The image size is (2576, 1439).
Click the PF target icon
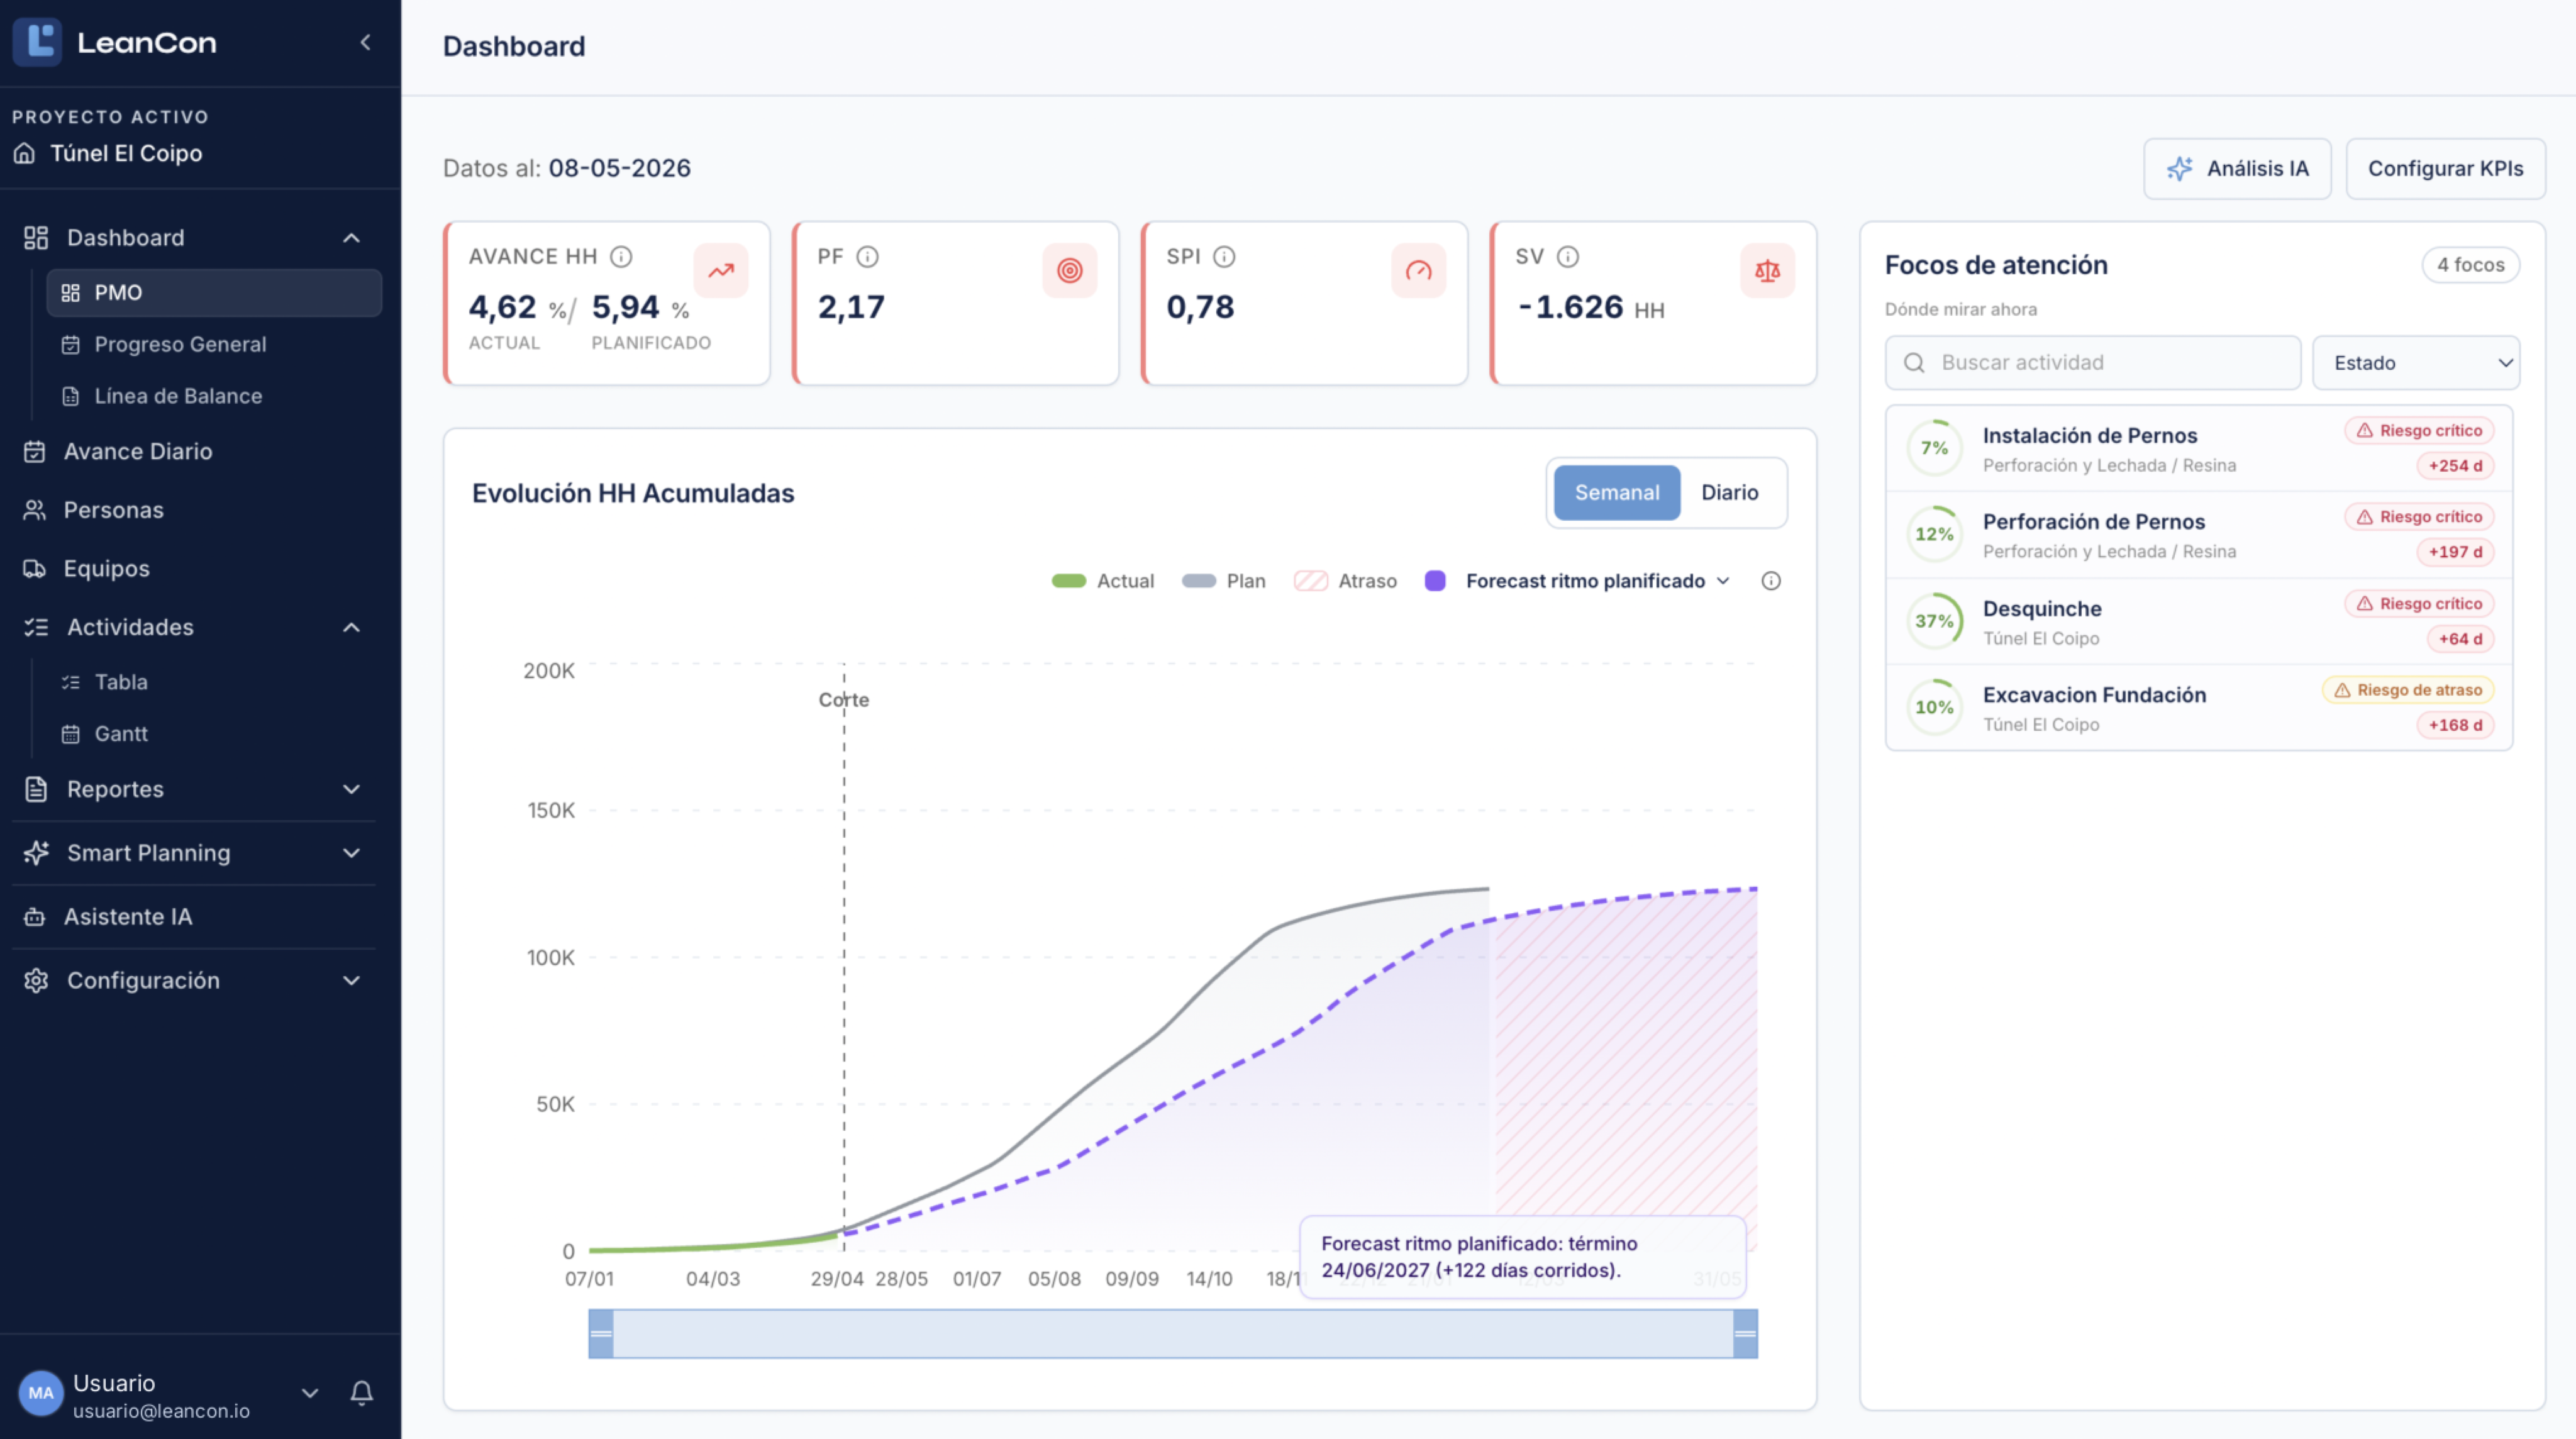pos(1069,270)
